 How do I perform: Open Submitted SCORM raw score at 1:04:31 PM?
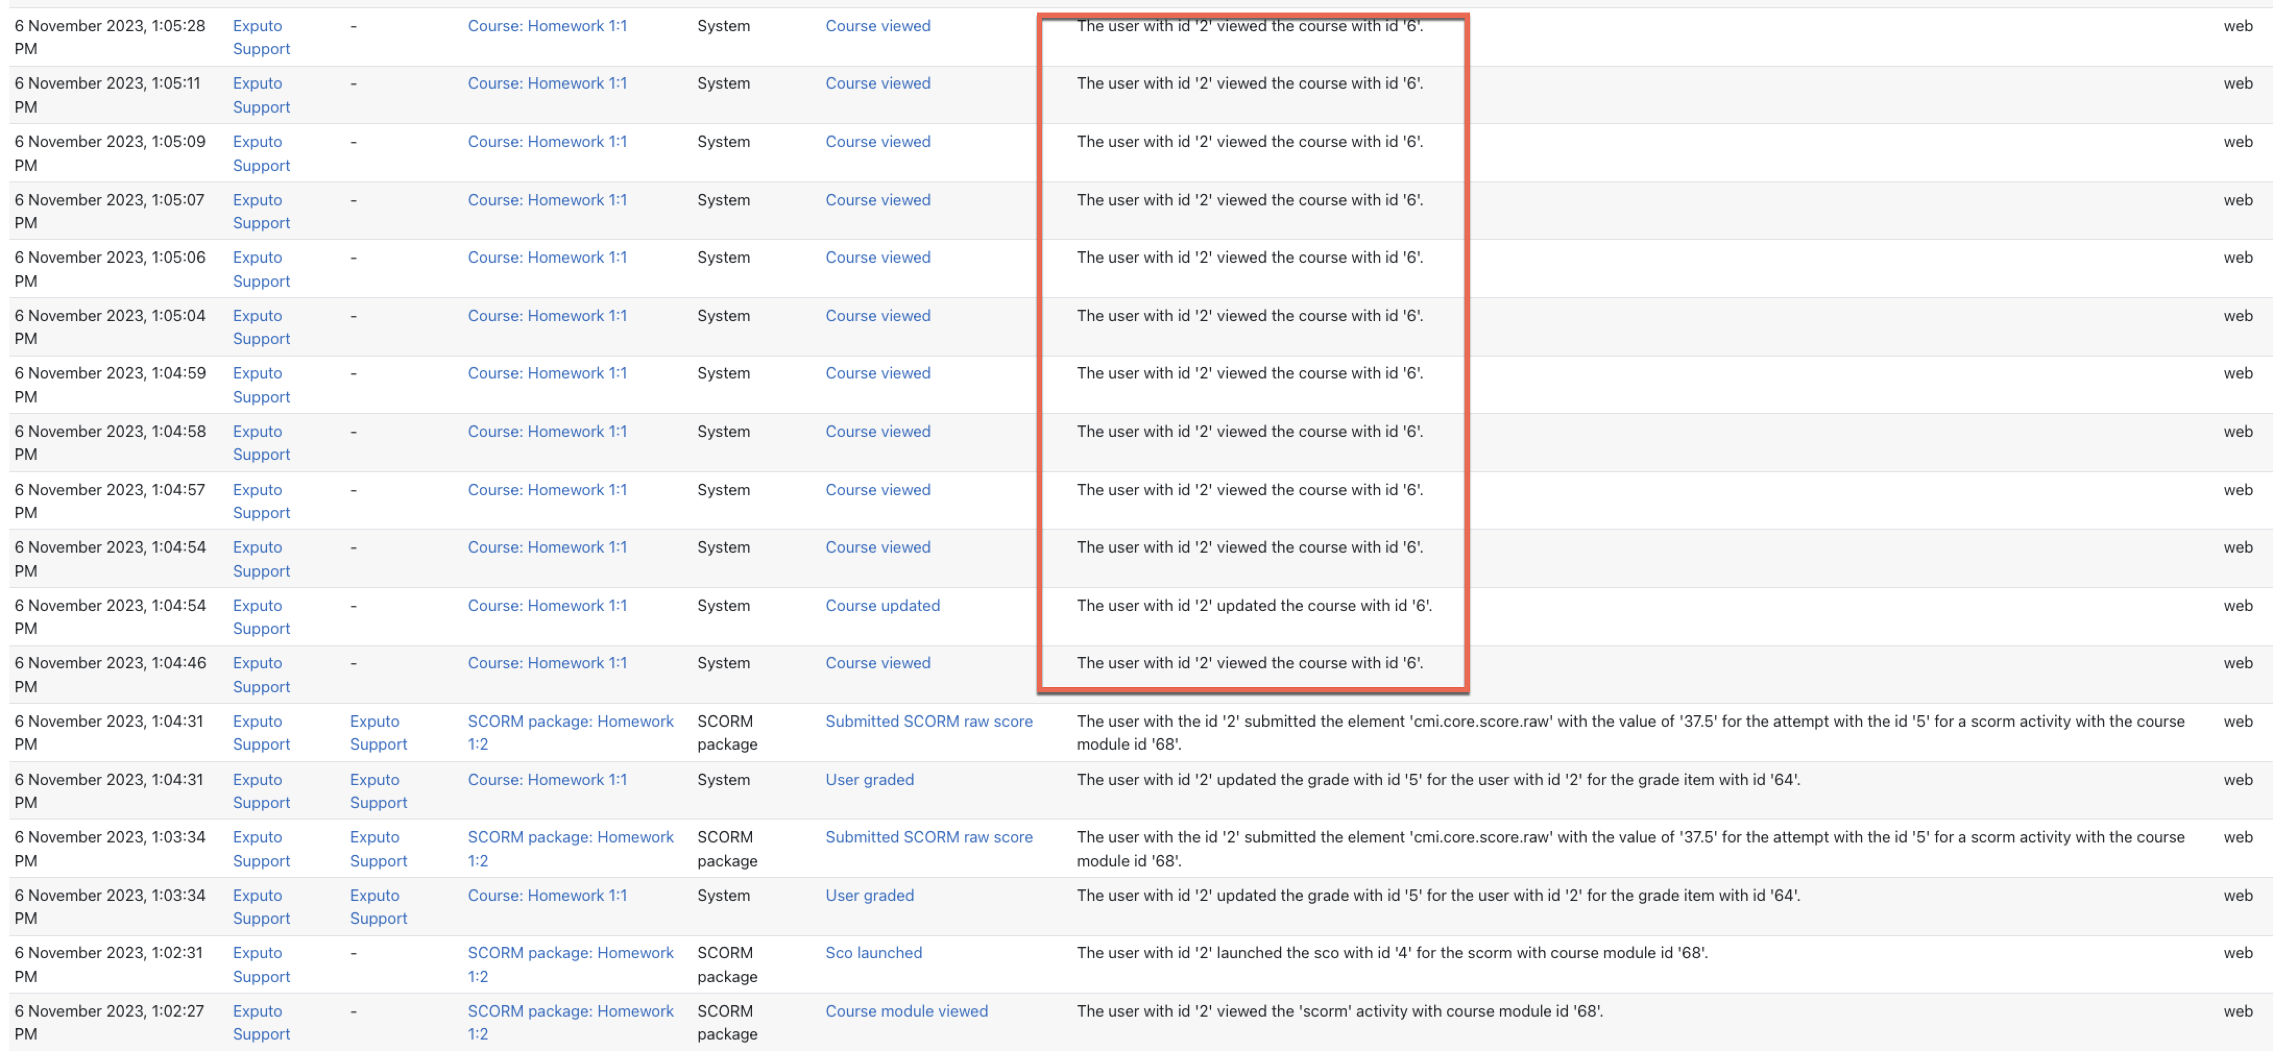point(929,720)
